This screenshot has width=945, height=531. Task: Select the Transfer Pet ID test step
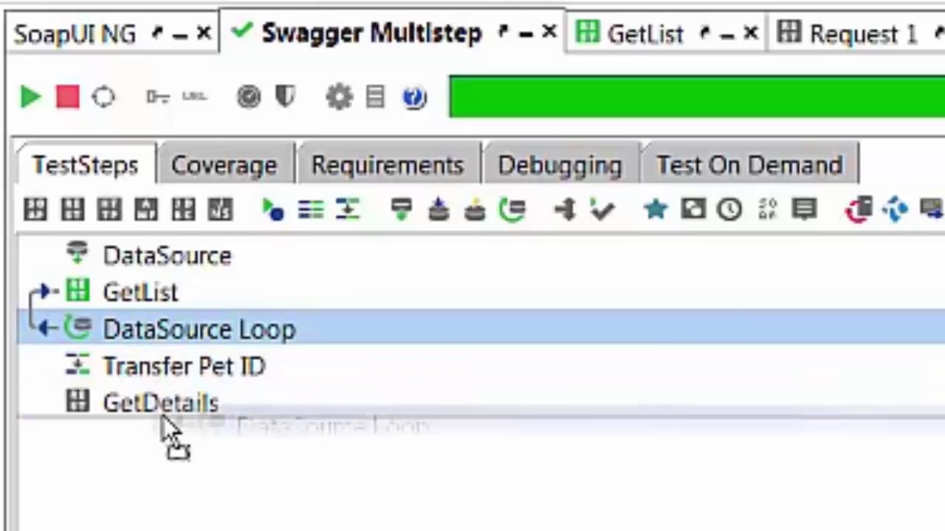(184, 366)
